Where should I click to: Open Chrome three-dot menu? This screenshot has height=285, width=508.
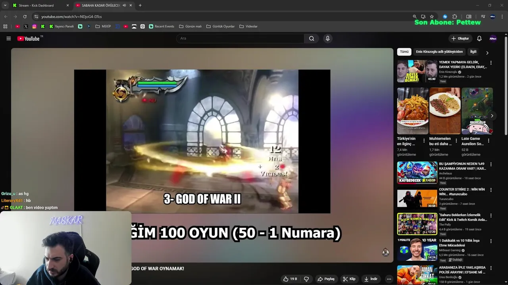(x=502, y=17)
